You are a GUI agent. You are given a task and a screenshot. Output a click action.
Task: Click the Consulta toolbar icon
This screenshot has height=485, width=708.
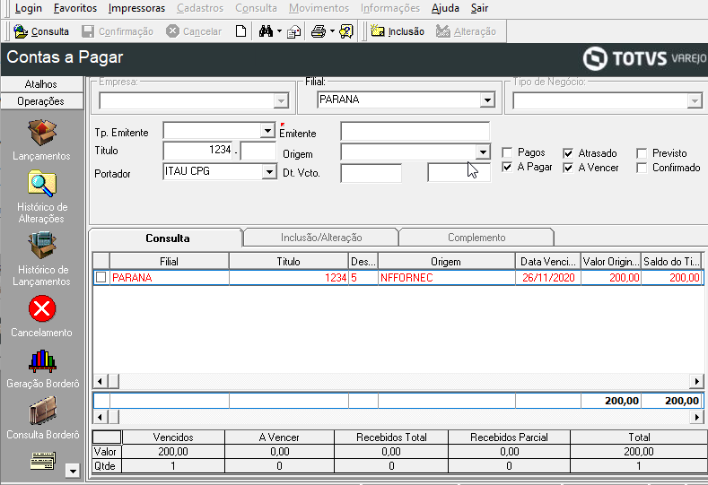21,31
